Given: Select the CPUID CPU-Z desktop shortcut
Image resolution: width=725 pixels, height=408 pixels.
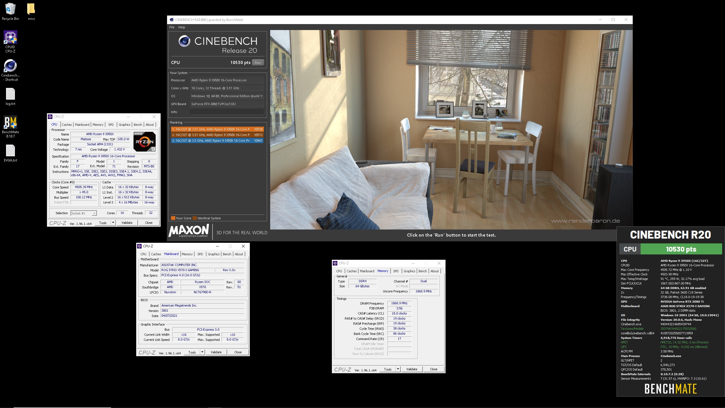Looking at the screenshot, I should click(10, 42).
